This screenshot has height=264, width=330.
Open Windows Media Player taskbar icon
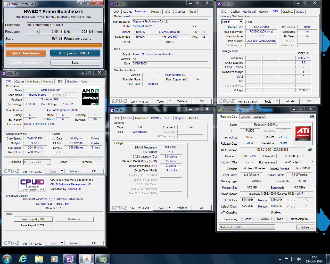click(x=54, y=259)
